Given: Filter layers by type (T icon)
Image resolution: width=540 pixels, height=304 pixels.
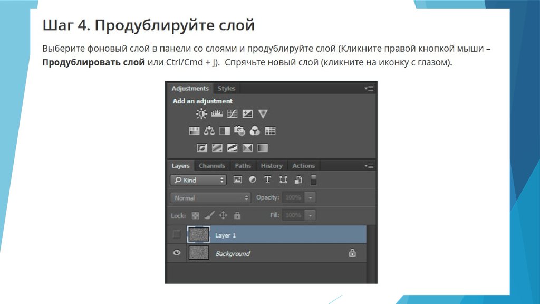Looking at the screenshot, I should pos(267,179).
